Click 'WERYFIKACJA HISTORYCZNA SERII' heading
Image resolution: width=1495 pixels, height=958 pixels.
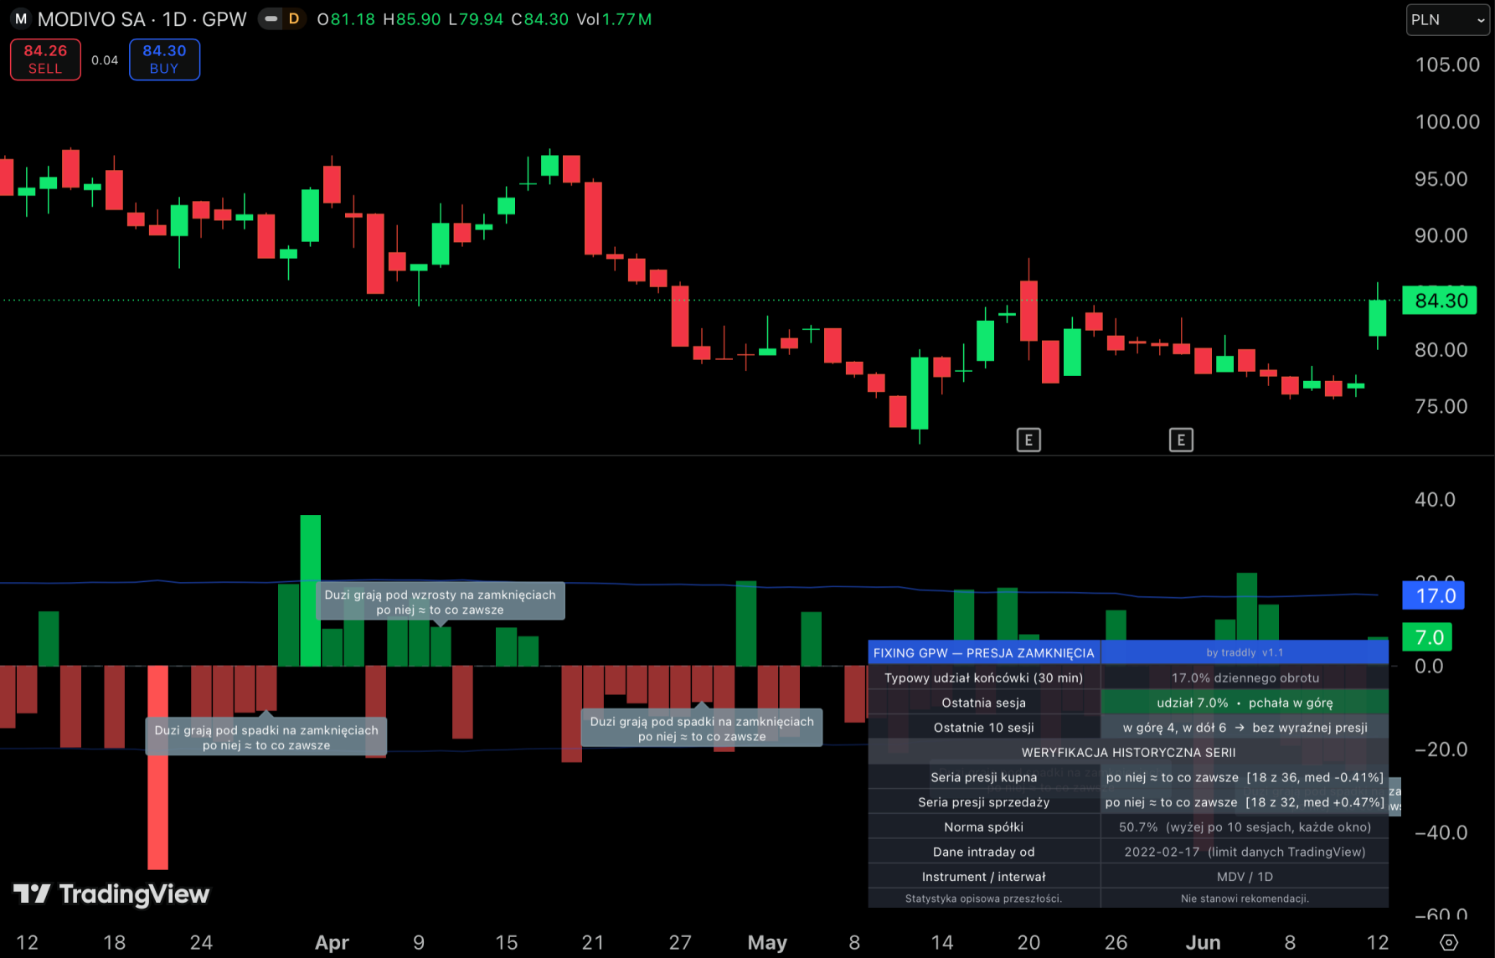point(1128,752)
